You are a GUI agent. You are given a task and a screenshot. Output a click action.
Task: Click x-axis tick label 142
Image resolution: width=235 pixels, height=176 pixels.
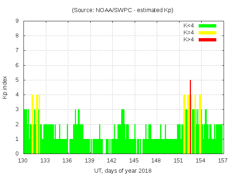pyautogui.click(x=112, y=161)
